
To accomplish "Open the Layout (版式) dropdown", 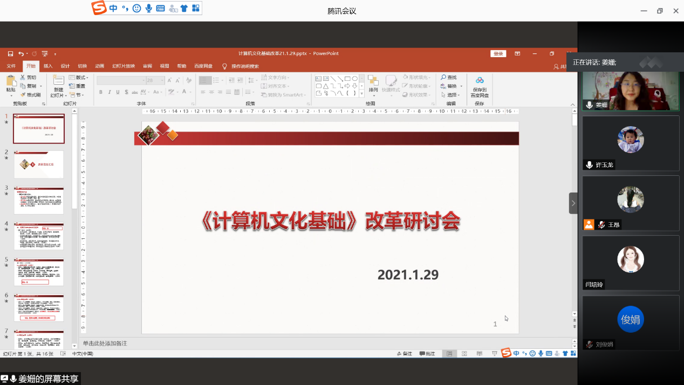I will (x=79, y=78).
